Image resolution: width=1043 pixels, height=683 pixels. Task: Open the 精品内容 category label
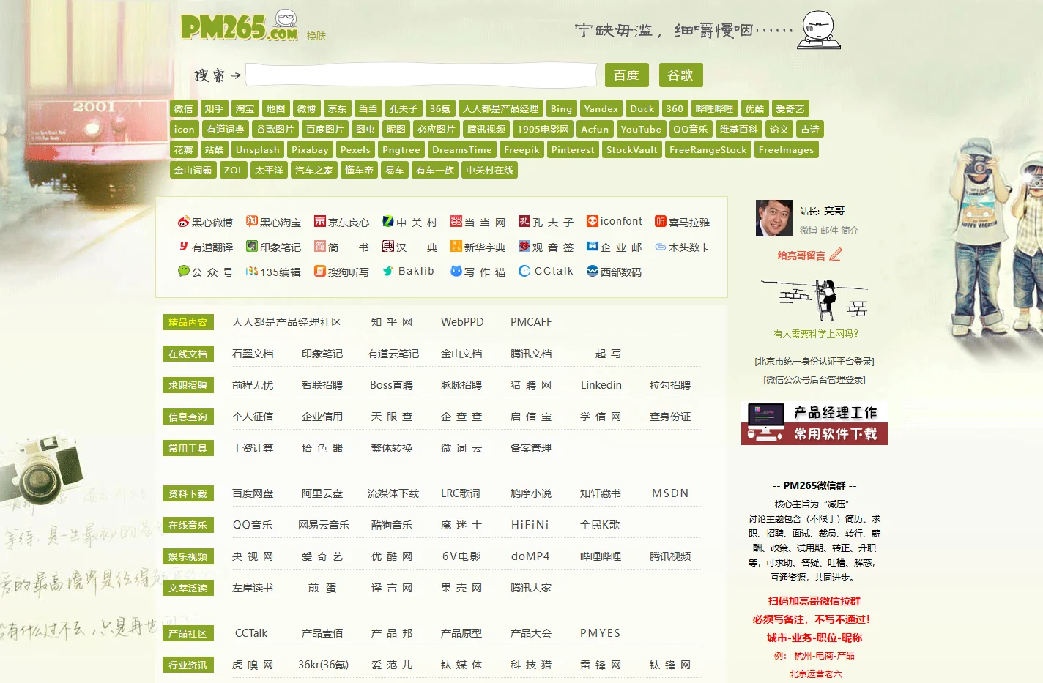pyautogui.click(x=188, y=322)
